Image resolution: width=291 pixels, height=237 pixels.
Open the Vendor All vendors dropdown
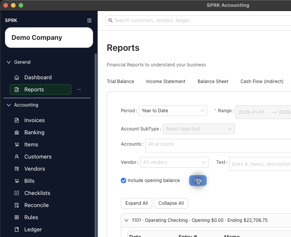coord(174,162)
